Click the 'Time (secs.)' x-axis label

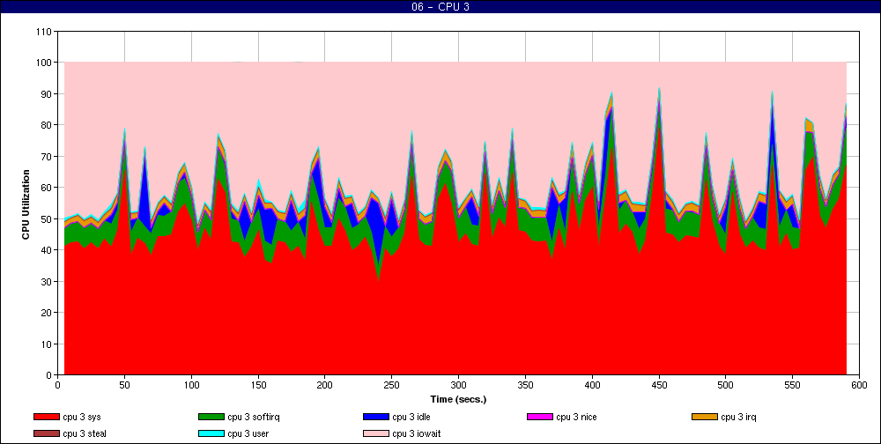[458, 400]
